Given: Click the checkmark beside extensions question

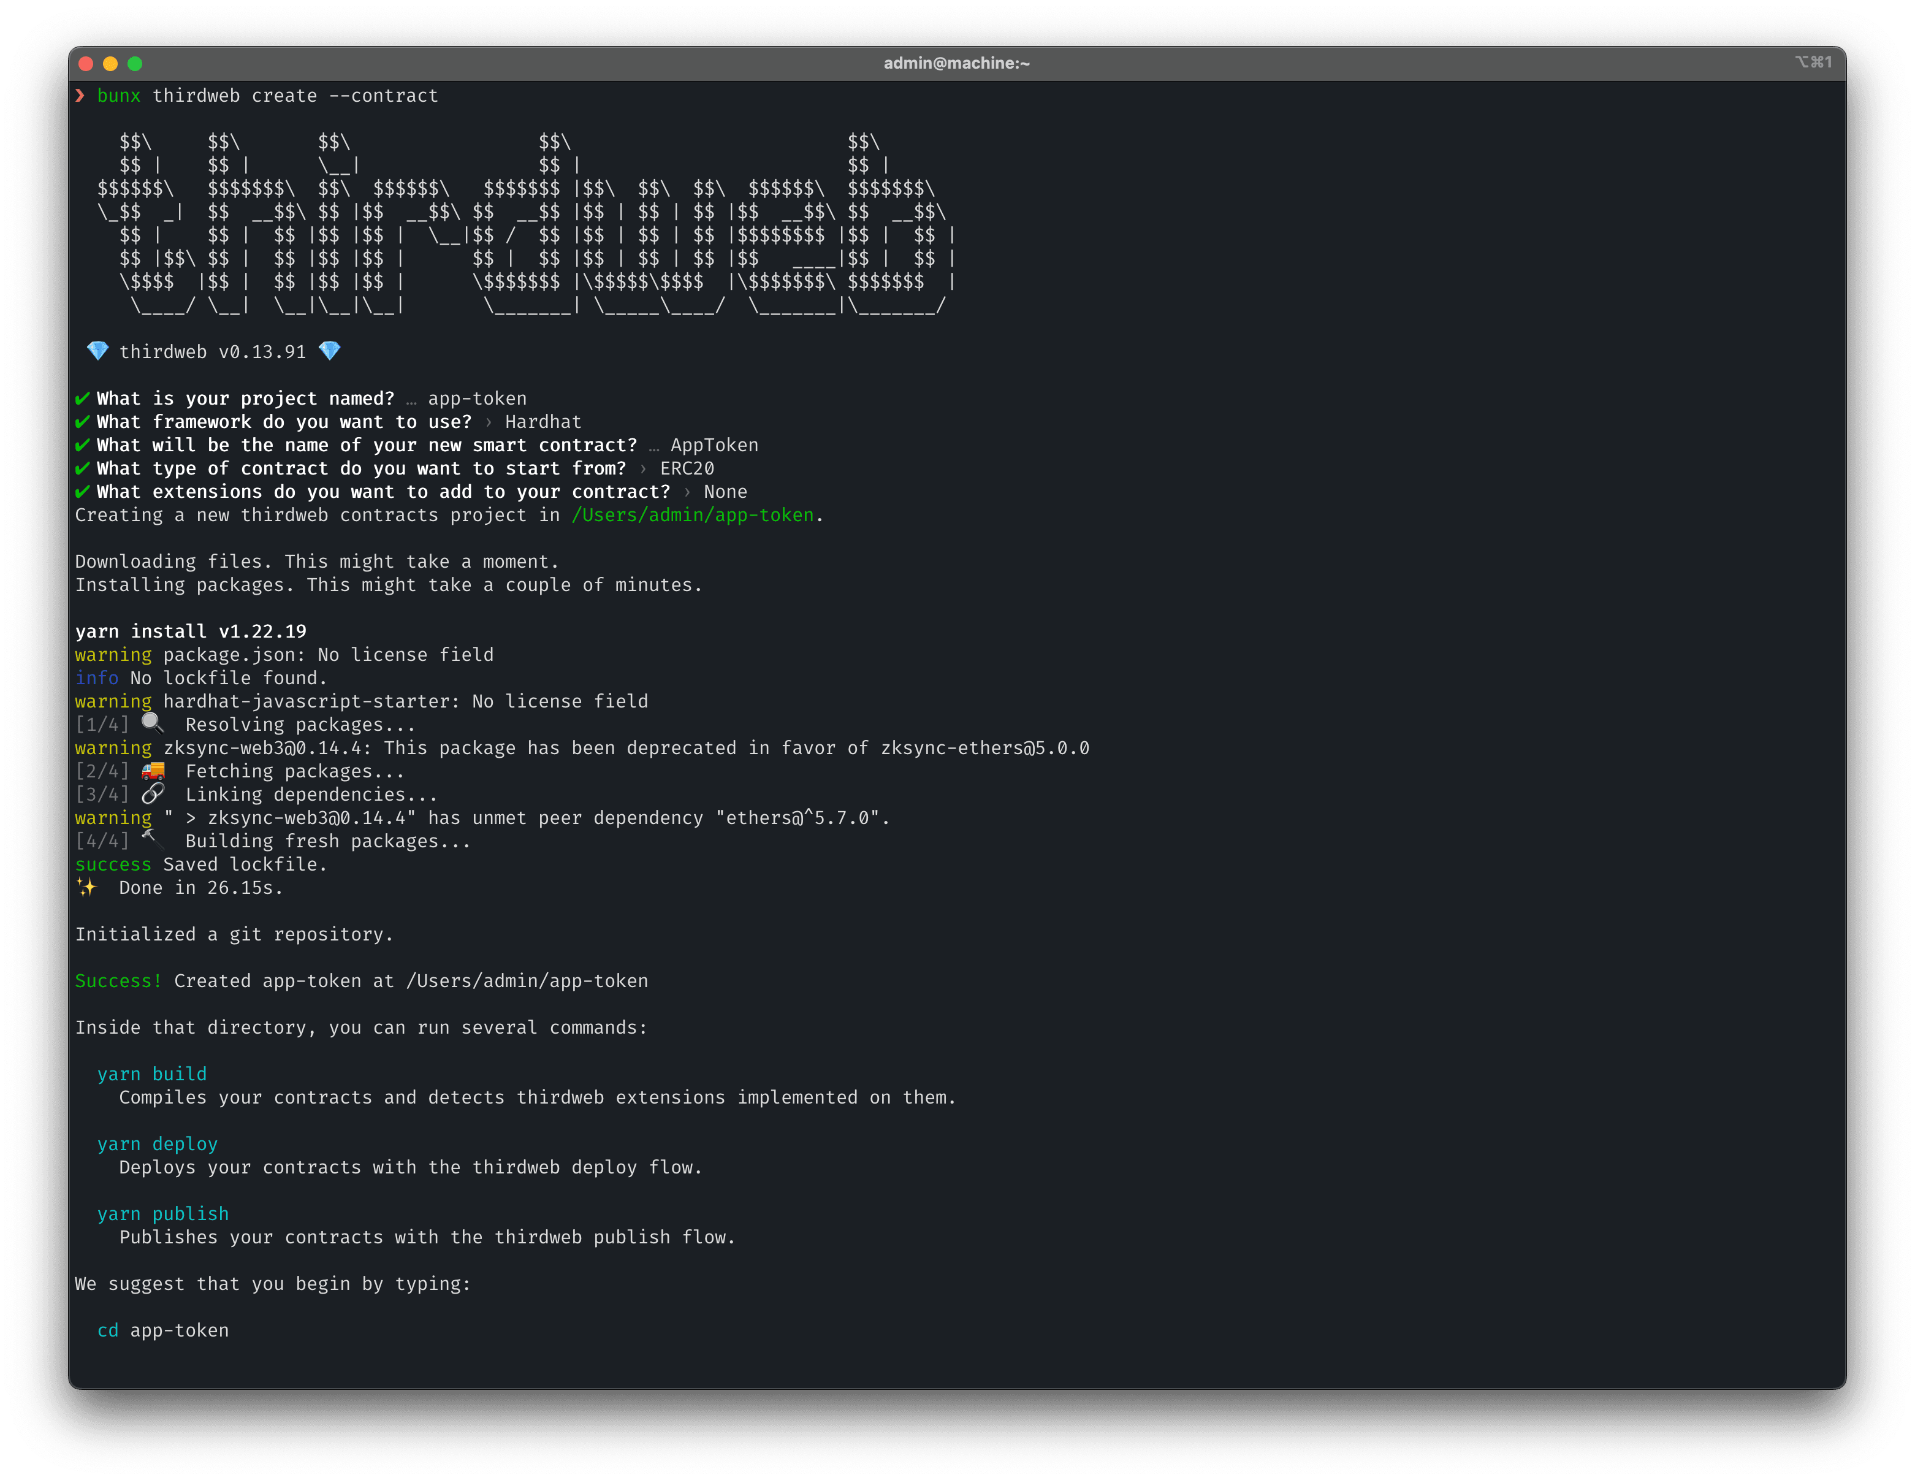Looking at the screenshot, I should tap(82, 492).
